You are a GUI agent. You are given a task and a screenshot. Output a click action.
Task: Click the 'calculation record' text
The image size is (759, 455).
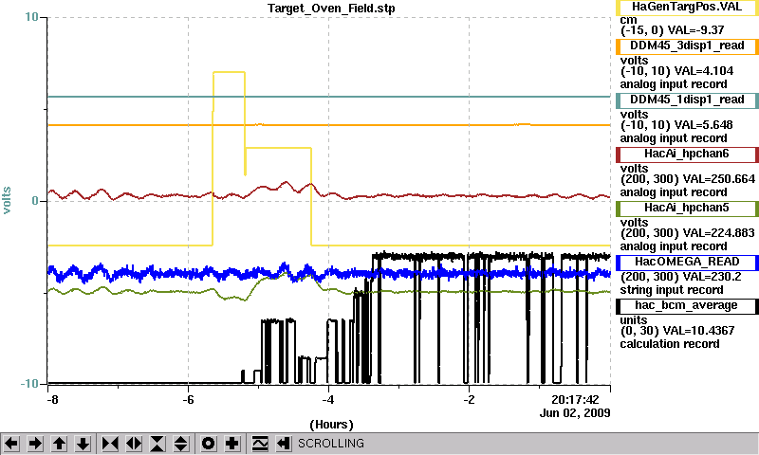670,344
